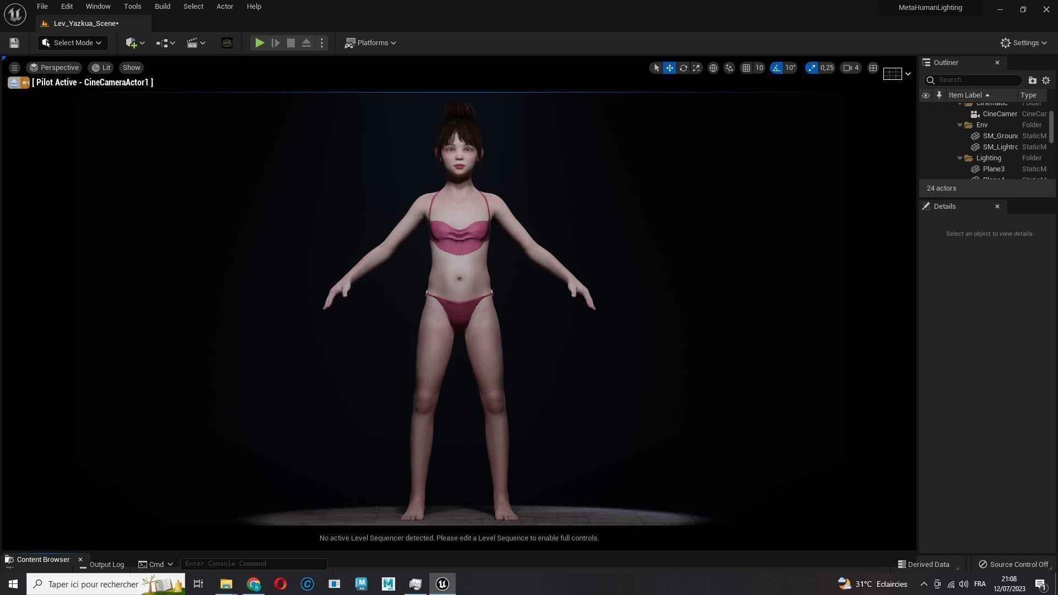Open Derived Data menu in status bar
1058x595 pixels.
pyautogui.click(x=924, y=565)
